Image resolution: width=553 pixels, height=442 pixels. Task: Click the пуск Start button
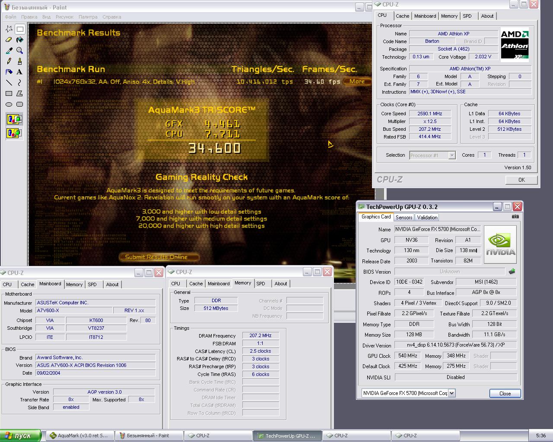point(20,436)
